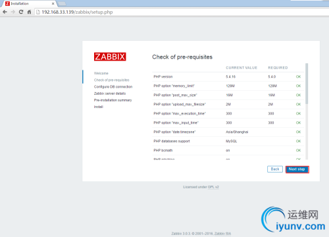Click the Back button

coord(275,169)
